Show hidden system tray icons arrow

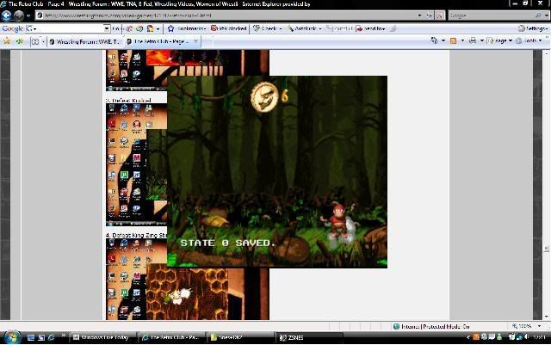click(x=468, y=337)
